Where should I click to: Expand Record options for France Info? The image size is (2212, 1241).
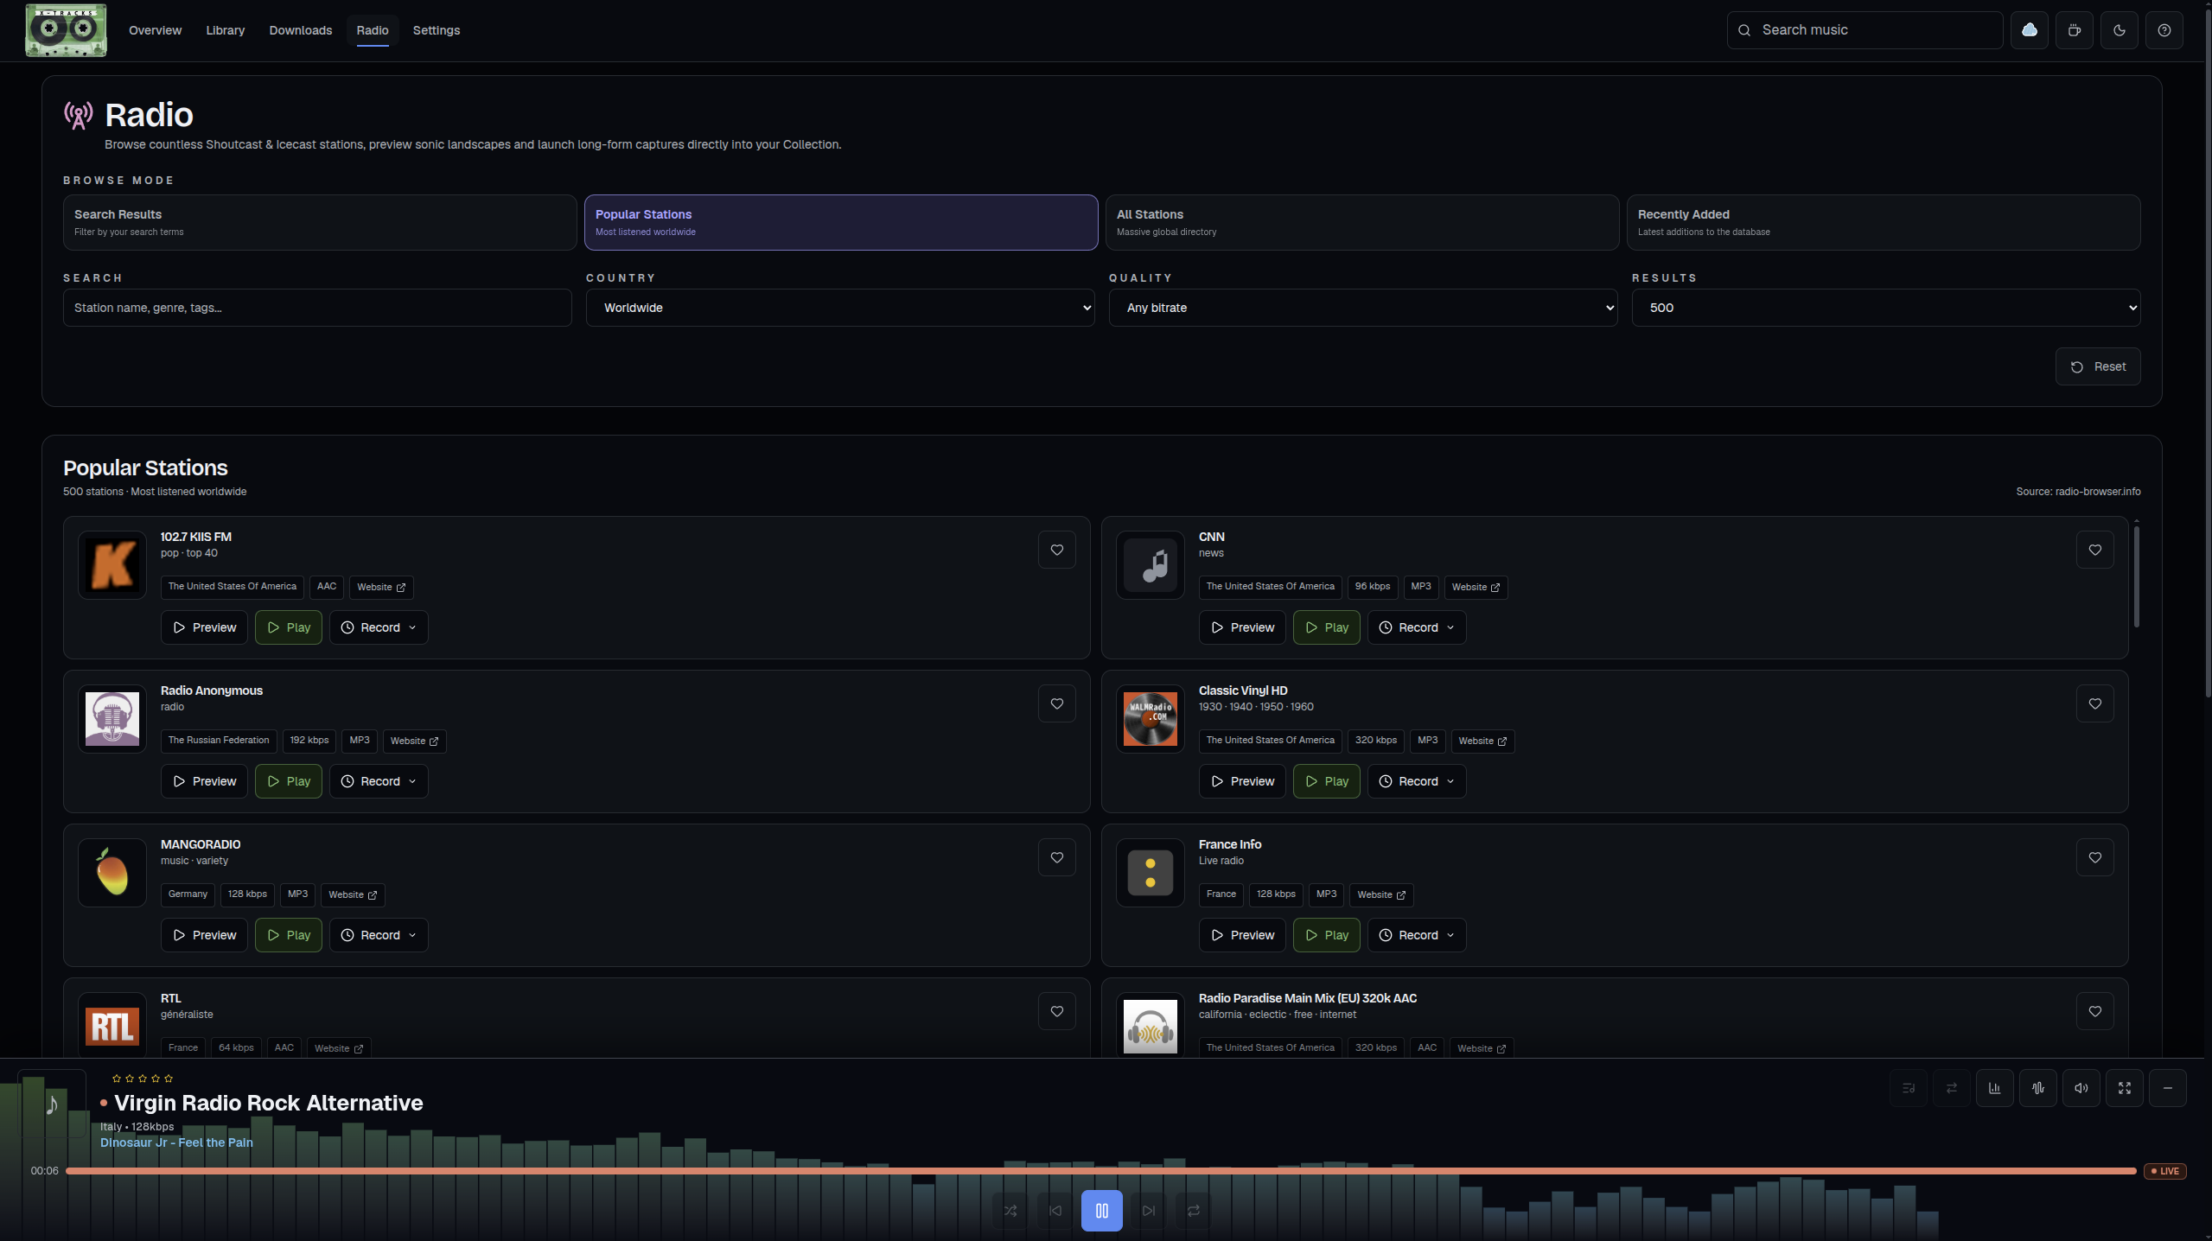pyautogui.click(x=1417, y=935)
